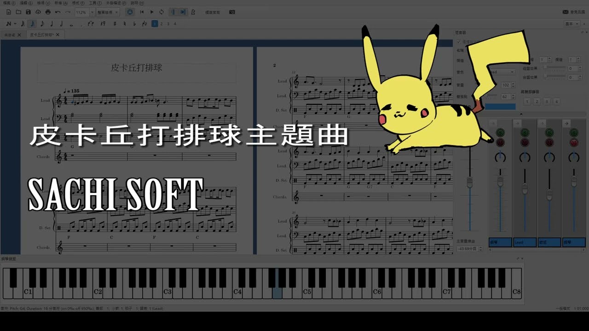The image size is (589, 331).
Task: Select voice 4 button
Action: [x=174, y=23]
